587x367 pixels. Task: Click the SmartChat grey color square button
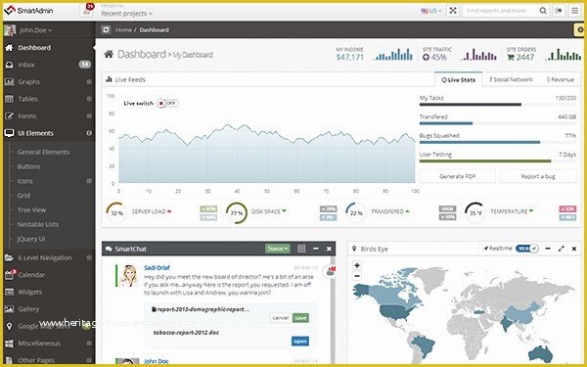[x=301, y=249]
